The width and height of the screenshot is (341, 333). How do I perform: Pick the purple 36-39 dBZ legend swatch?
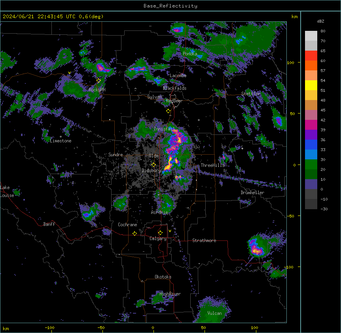tap(311, 135)
